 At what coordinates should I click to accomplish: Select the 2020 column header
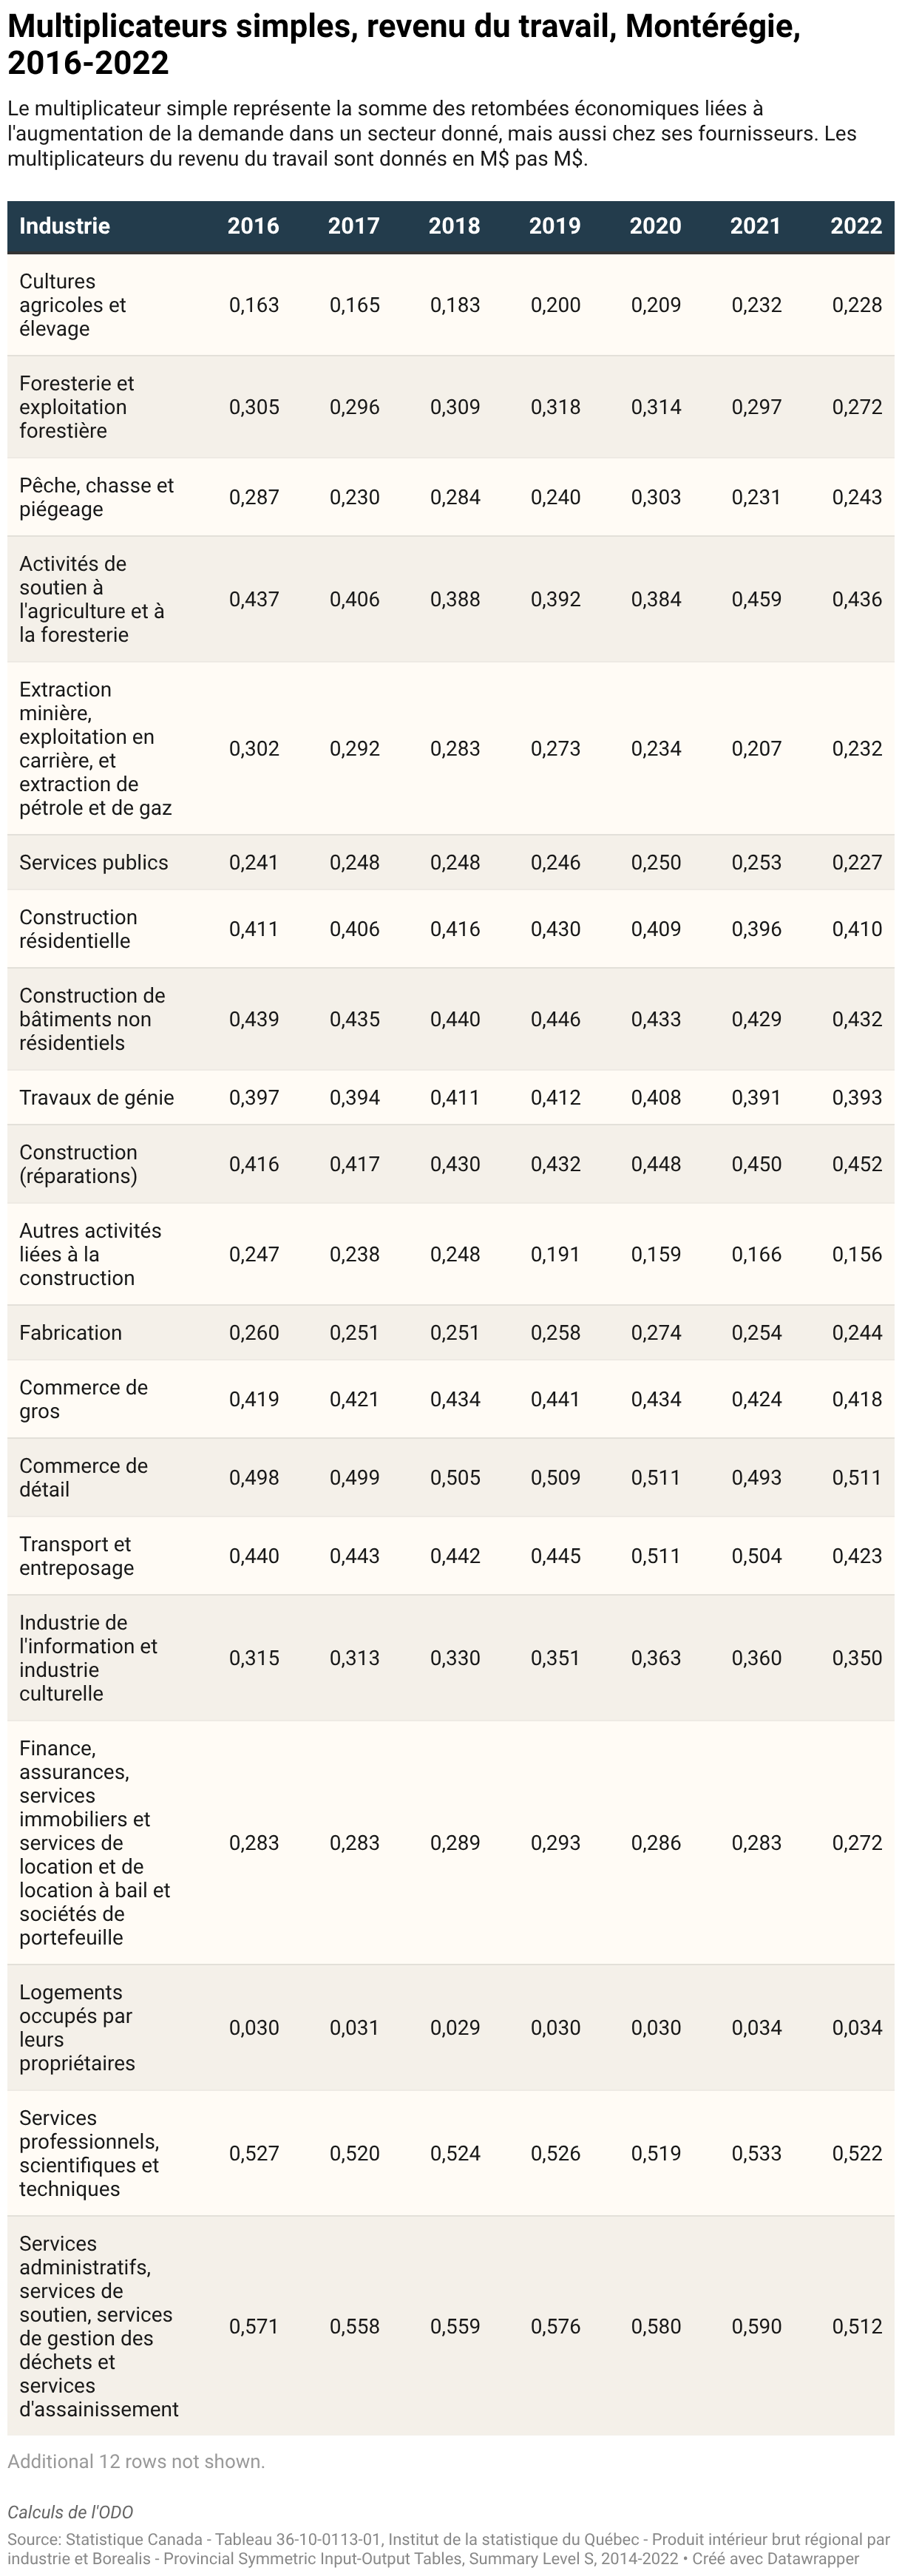pyautogui.click(x=655, y=226)
